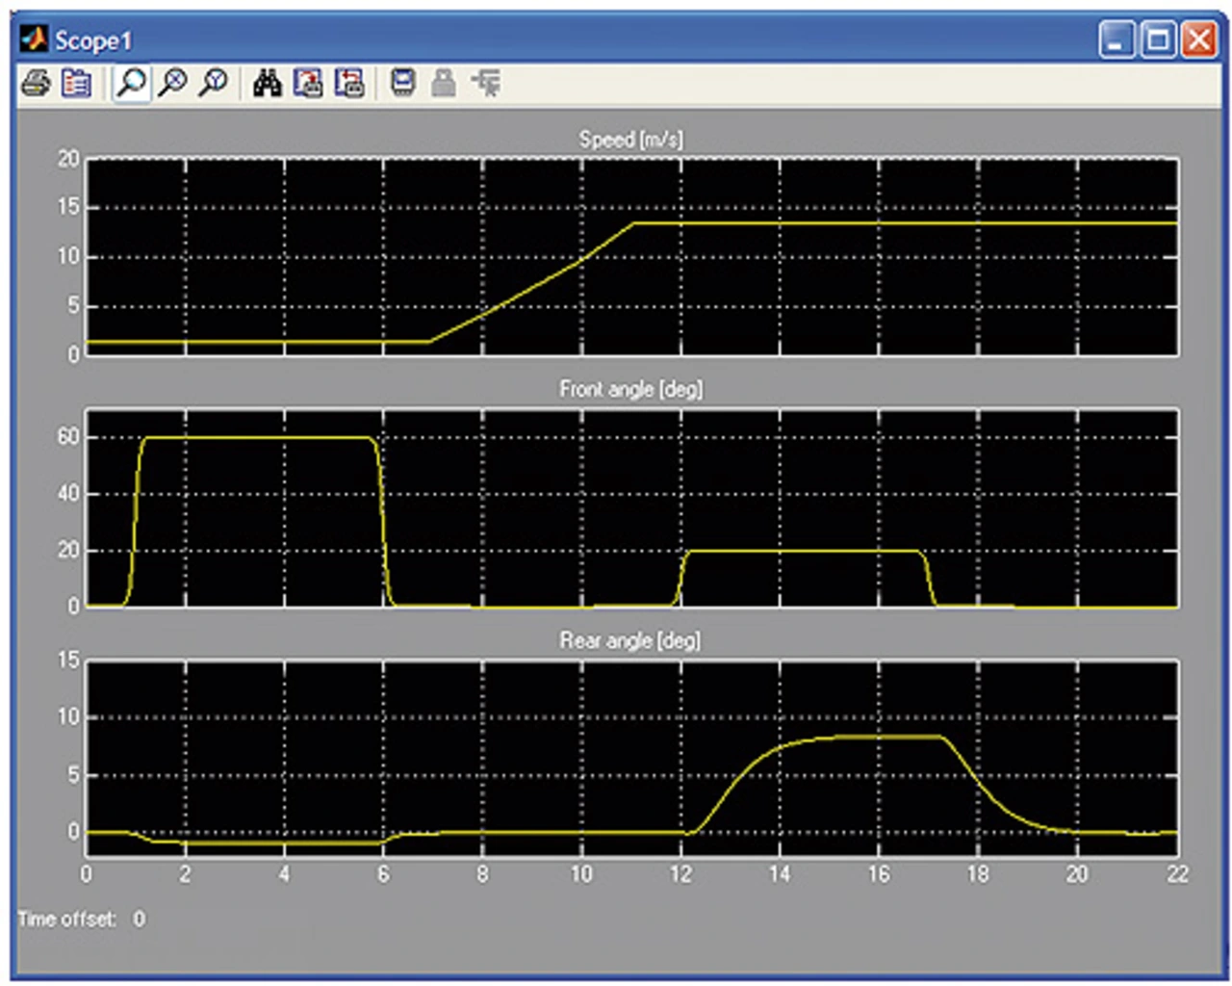Click the Scope1 window title bar
This screenshot has width=1232, height=986.
tap(577, 39)
